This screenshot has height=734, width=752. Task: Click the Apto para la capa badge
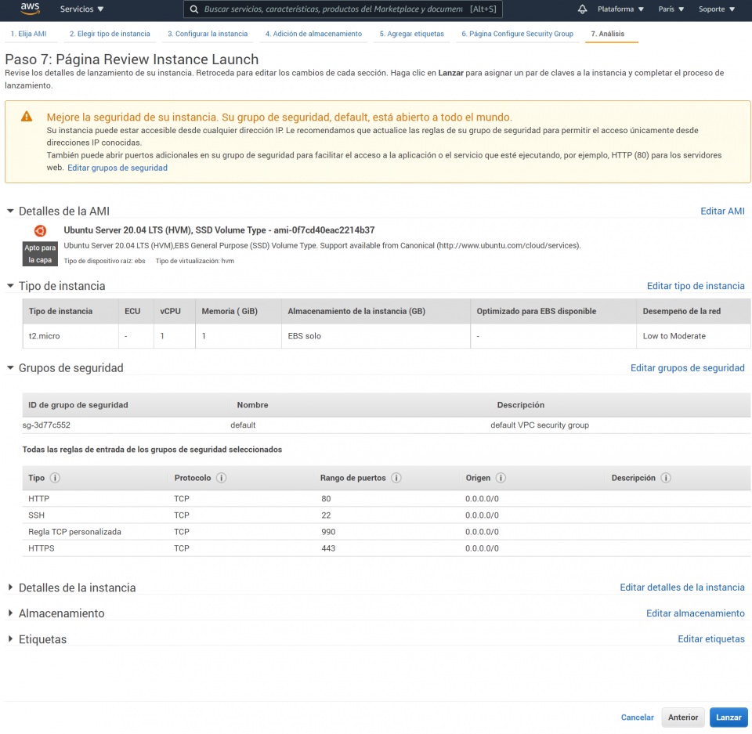coord(40,254)
